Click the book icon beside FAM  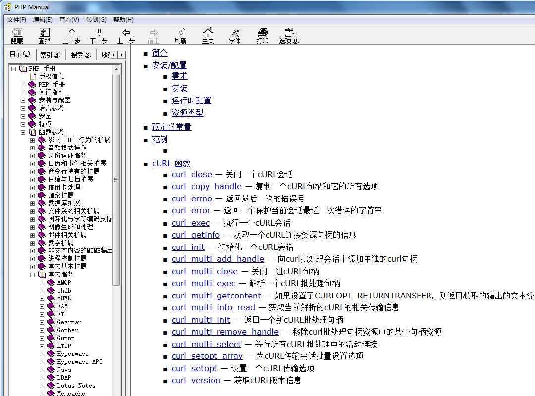tap(51, 306)
